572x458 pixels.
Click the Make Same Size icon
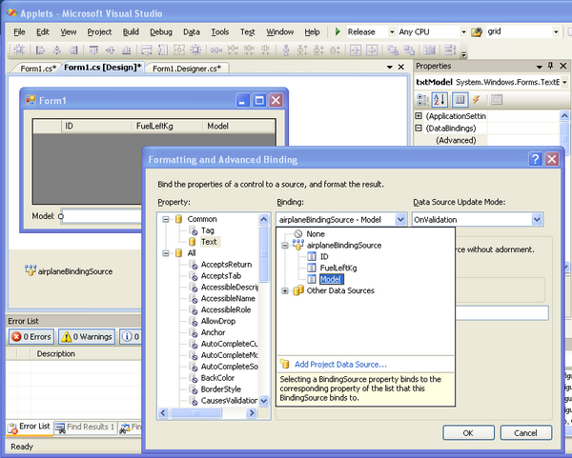click(179, 50)
